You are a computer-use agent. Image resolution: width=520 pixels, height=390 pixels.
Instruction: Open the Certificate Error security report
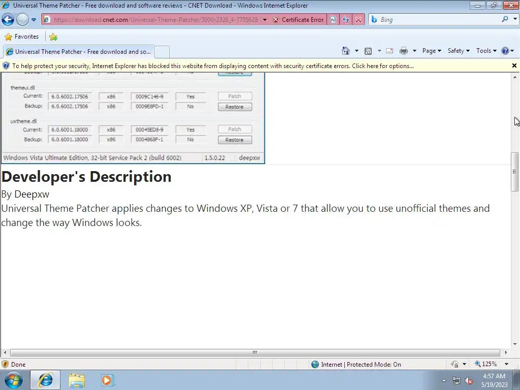(x=298, y=20)
